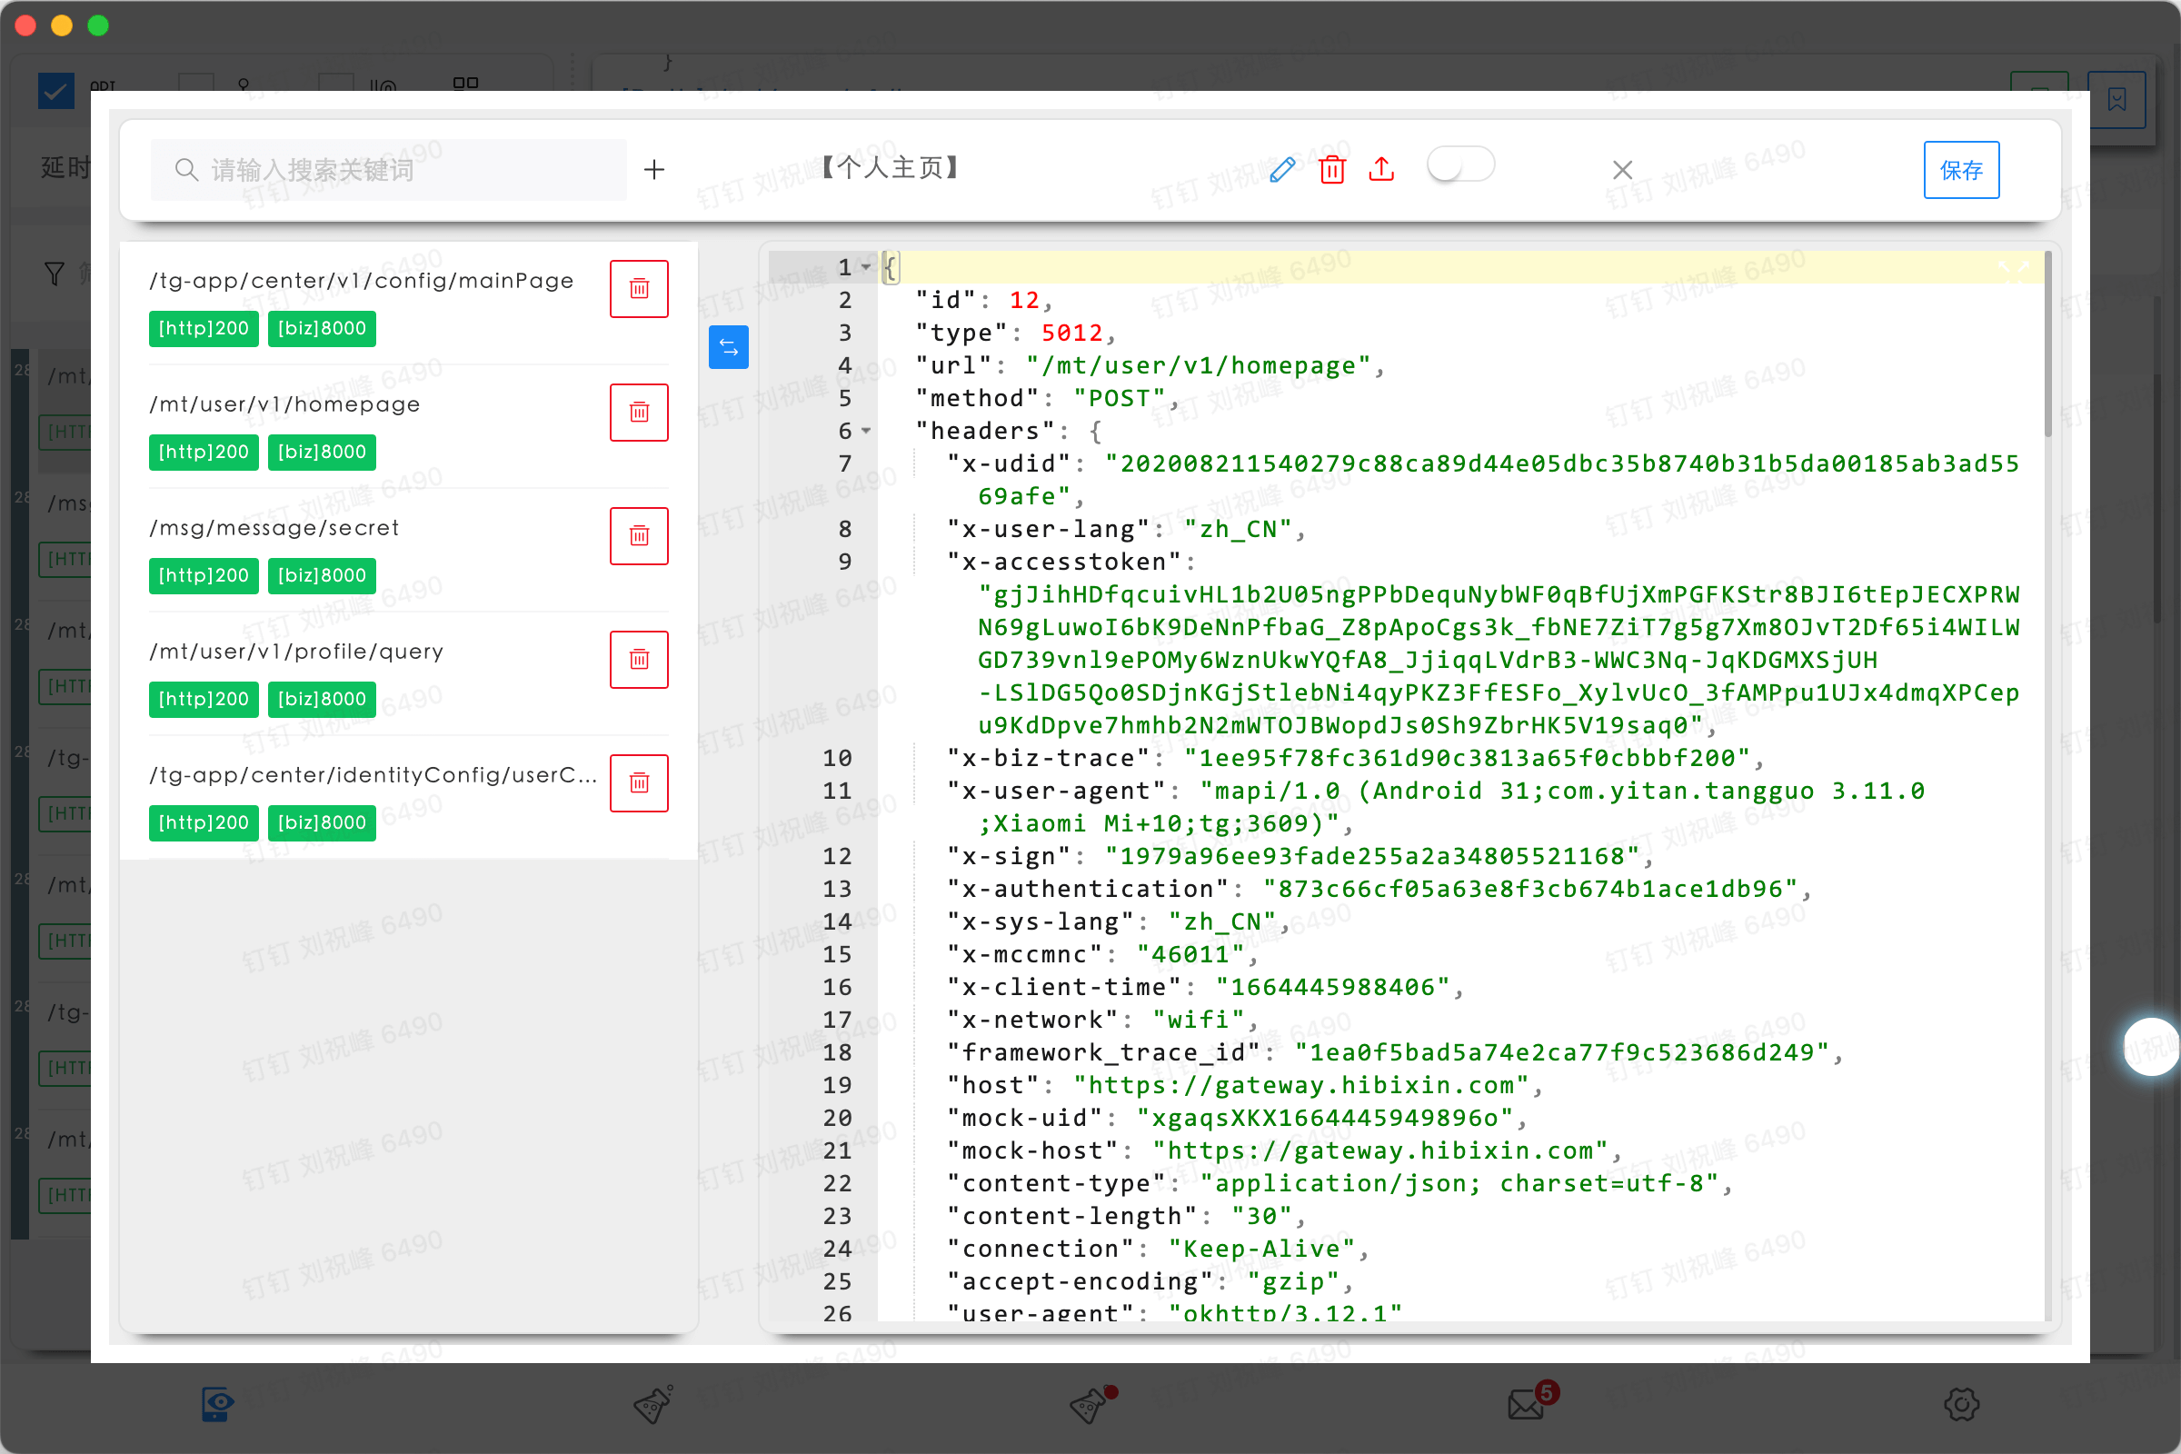Viewport: 2181px width, 1454px height.
Task: Click the x-client-time value "1664445988406"
Action: tap(1332, 987)
